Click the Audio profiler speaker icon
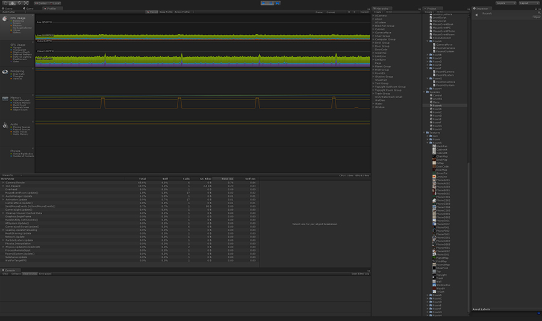This screenshot has width=542, height=321. click(5, 125)
